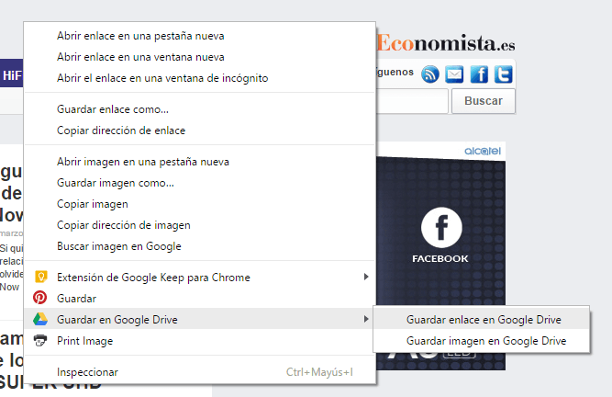Screen dimensions: 612x397
Task: Choose Copiar dirección de enlace
Action: pos(200,130)
